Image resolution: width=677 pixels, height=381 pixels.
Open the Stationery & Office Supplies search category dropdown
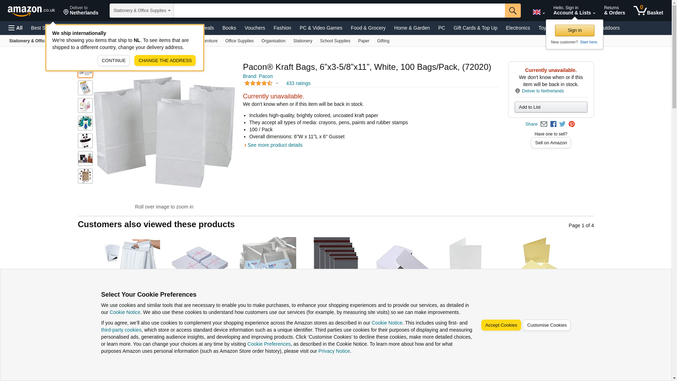point(142,11)
